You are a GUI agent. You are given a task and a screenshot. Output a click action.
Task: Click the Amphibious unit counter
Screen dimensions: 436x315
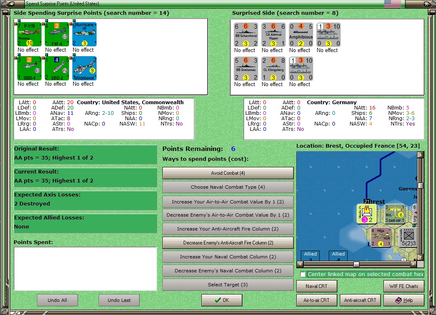click(301, 35)
